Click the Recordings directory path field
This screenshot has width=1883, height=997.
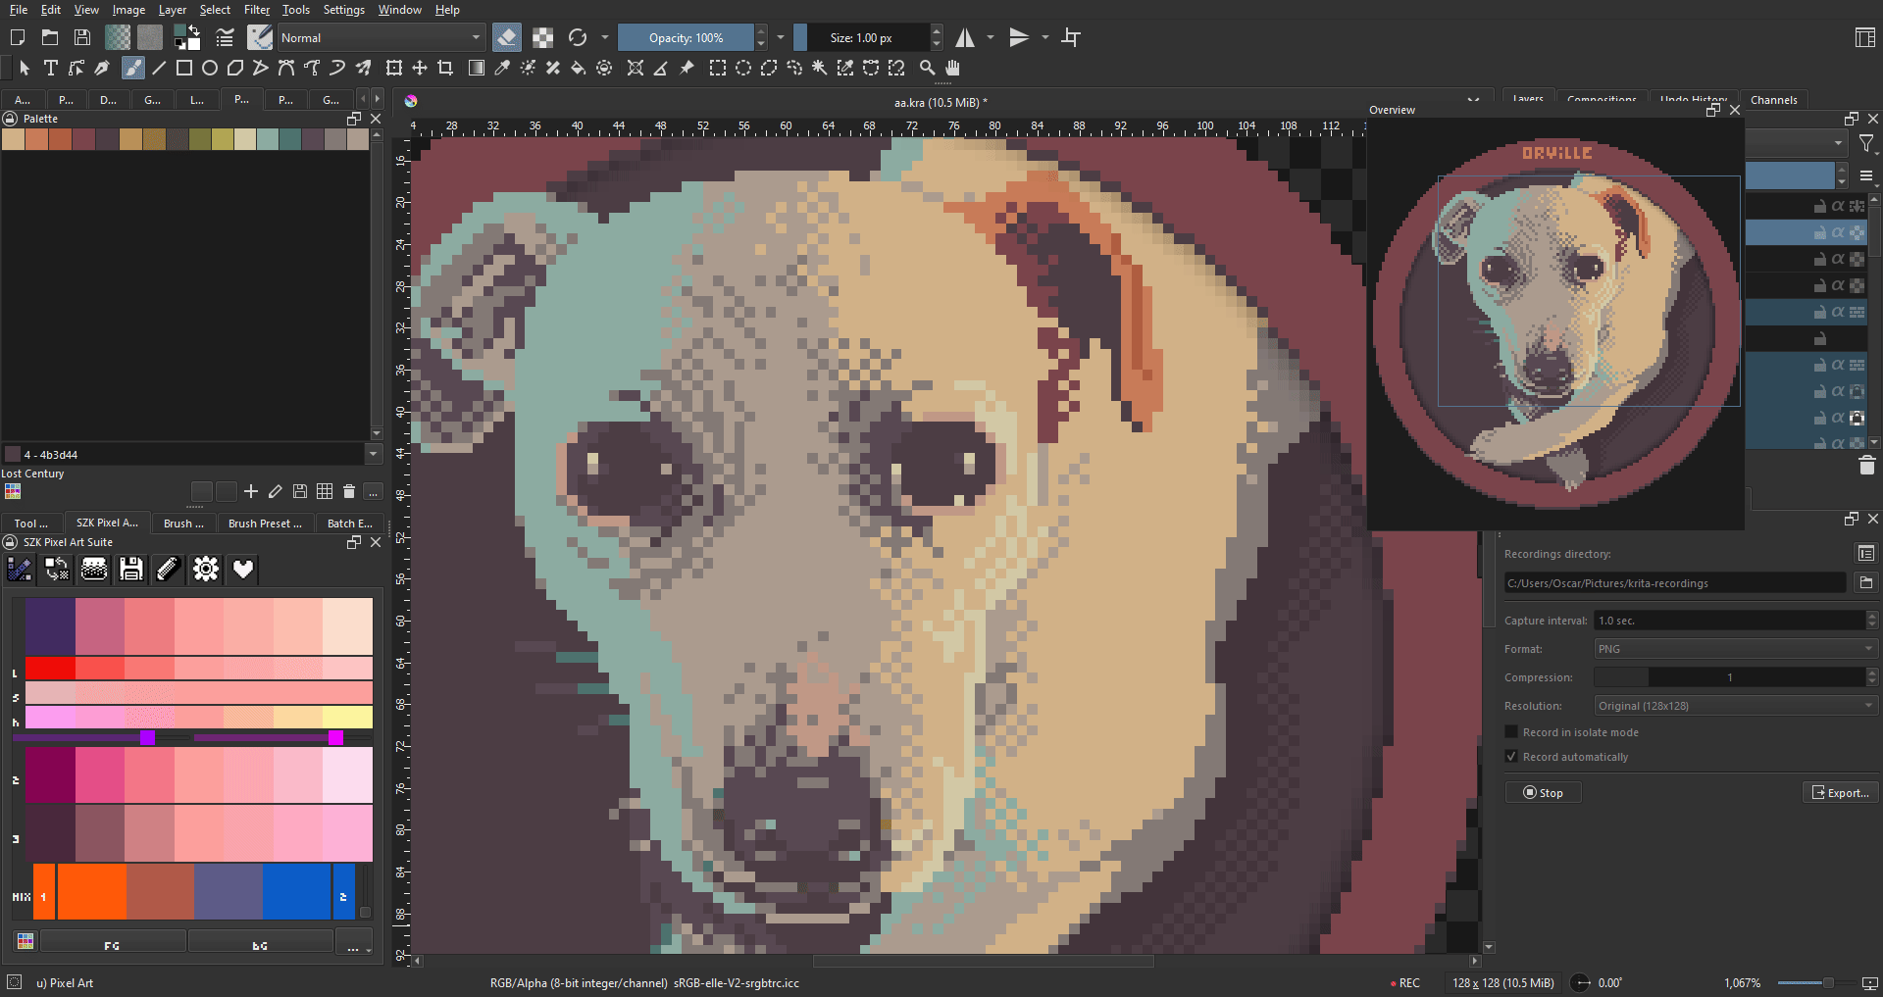click(1674, 583)
